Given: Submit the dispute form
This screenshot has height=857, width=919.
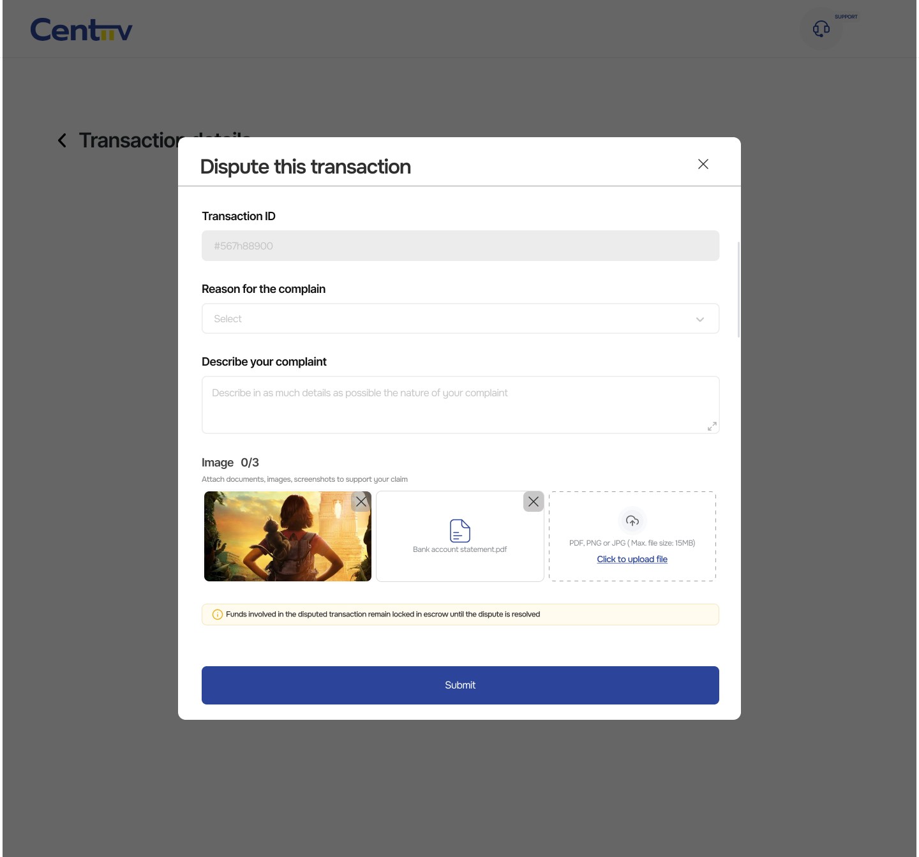Looking at the screenshot, I should click(x=460, y=685).
